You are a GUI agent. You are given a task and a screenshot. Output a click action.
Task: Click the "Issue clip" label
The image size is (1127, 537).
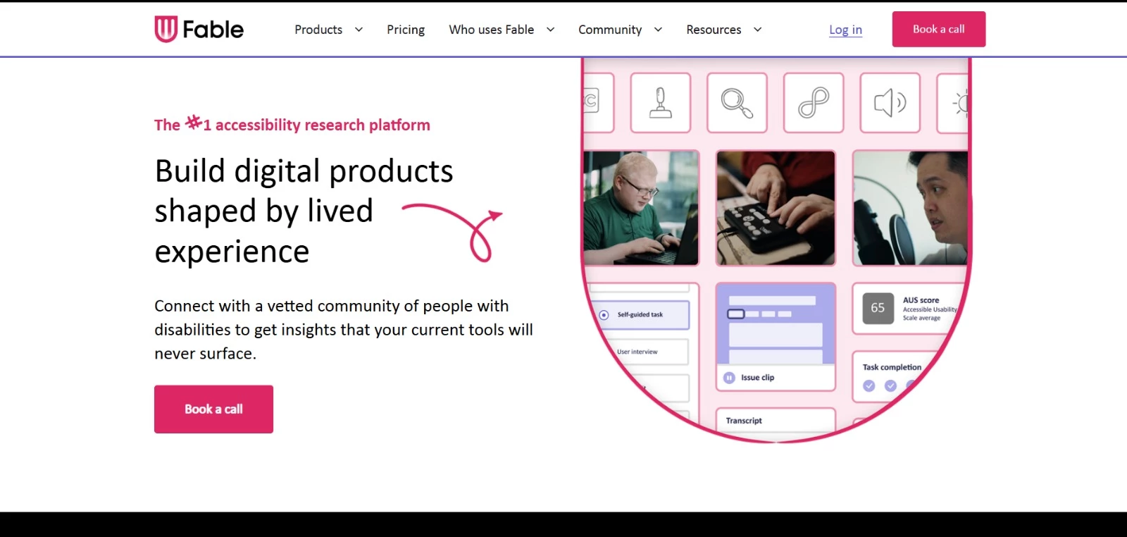(757, 378)
